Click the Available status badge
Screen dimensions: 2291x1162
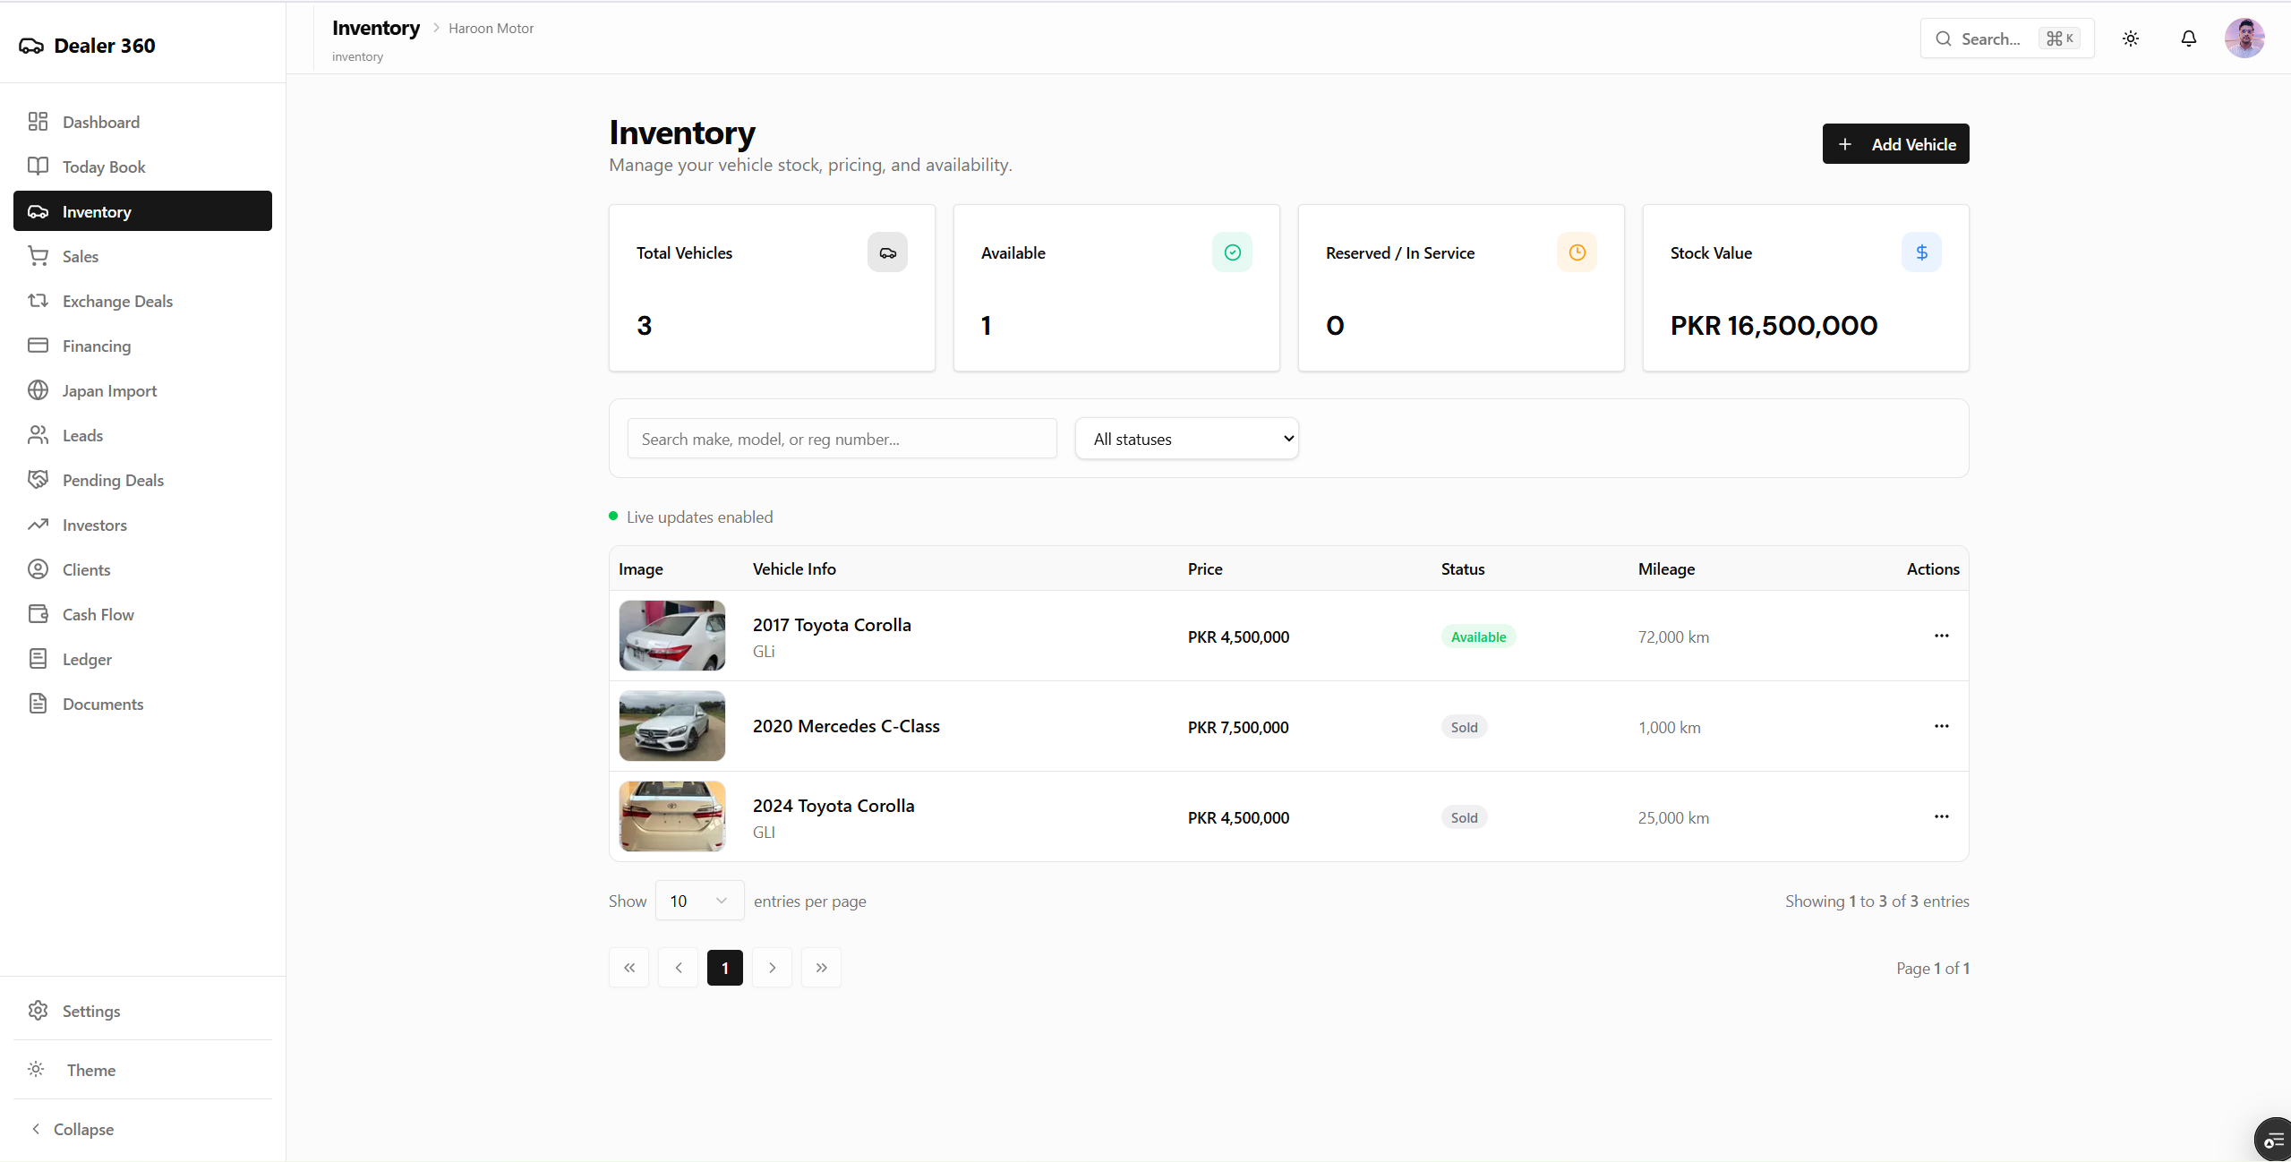[x=1478, y=637]
